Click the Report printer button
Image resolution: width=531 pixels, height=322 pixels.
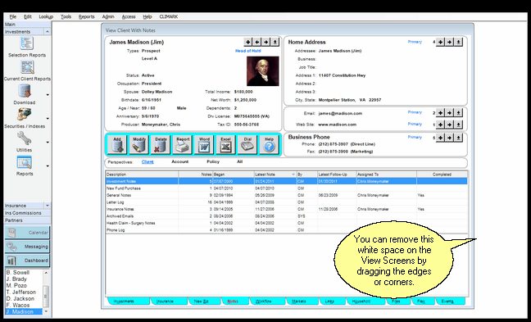182,145
